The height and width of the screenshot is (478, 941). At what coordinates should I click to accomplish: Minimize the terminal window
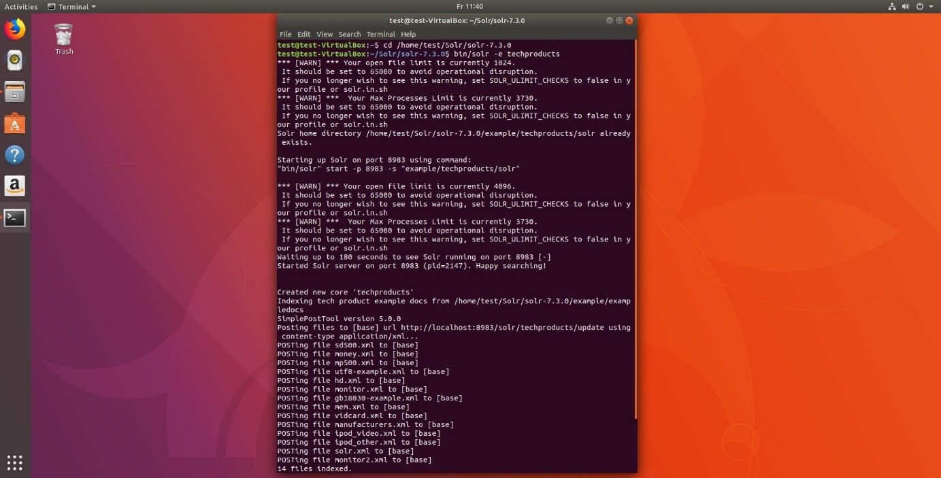(609, 20)
